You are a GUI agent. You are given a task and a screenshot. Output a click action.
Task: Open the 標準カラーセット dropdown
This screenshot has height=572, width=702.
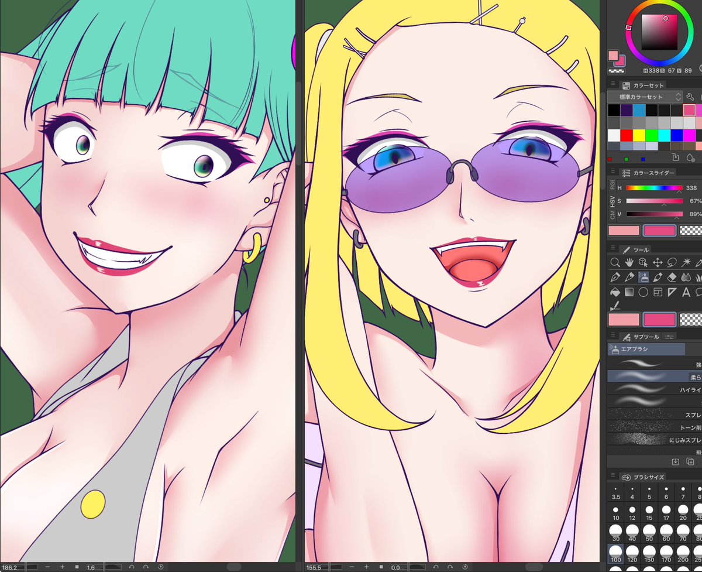pyautogui.click(x=645, y=97)
